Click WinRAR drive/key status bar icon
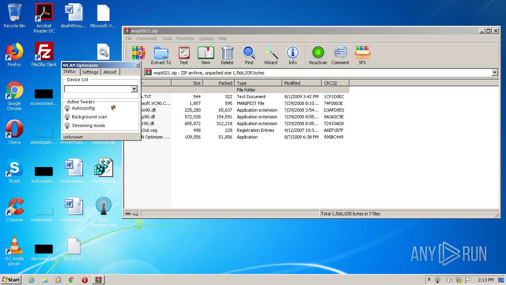The width and height of the screenshot is (506, 285). (132, 214)
